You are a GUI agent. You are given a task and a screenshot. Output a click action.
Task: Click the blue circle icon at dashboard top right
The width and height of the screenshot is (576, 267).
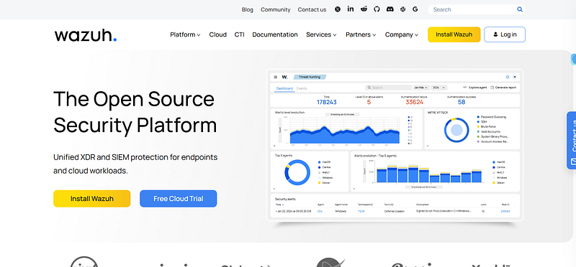[508, 77]
